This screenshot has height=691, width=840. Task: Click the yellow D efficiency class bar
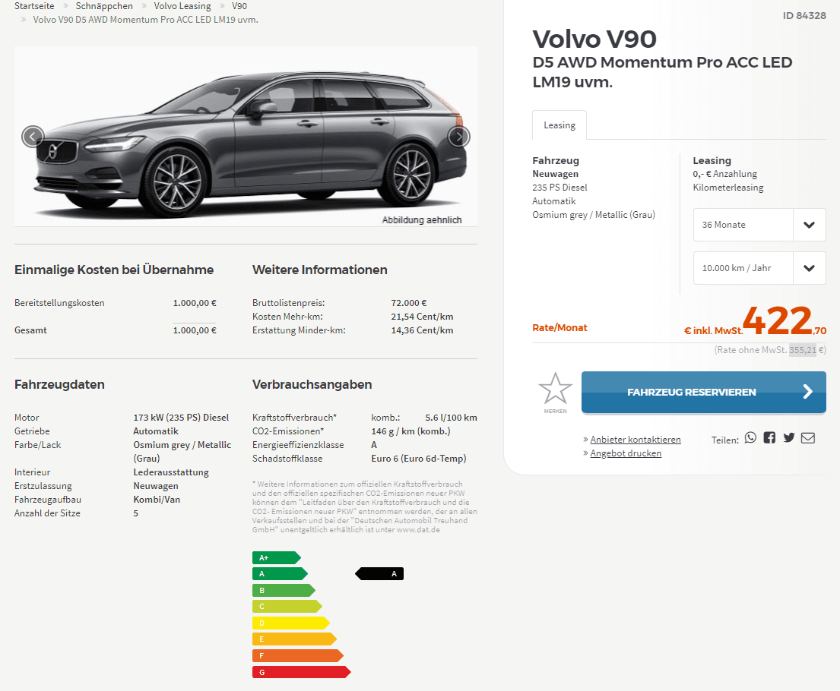[x=291, y=623]
